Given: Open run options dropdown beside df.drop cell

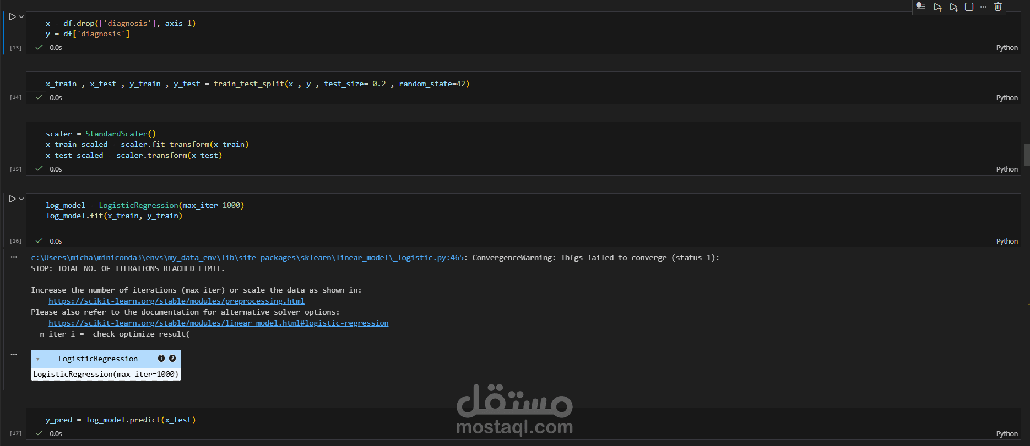Looking at the screenshot, I should [21, 17].
